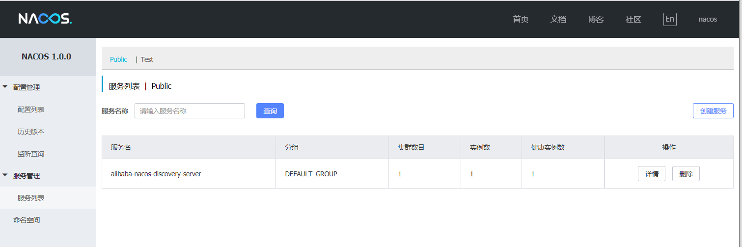Select the Public namespace tab
Image resolution: width=742 pixels, height=247 pixels.
pyautogui.click(x=118, y=59)
